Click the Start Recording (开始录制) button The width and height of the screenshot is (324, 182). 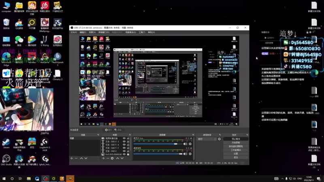click(x=236, y=143)
